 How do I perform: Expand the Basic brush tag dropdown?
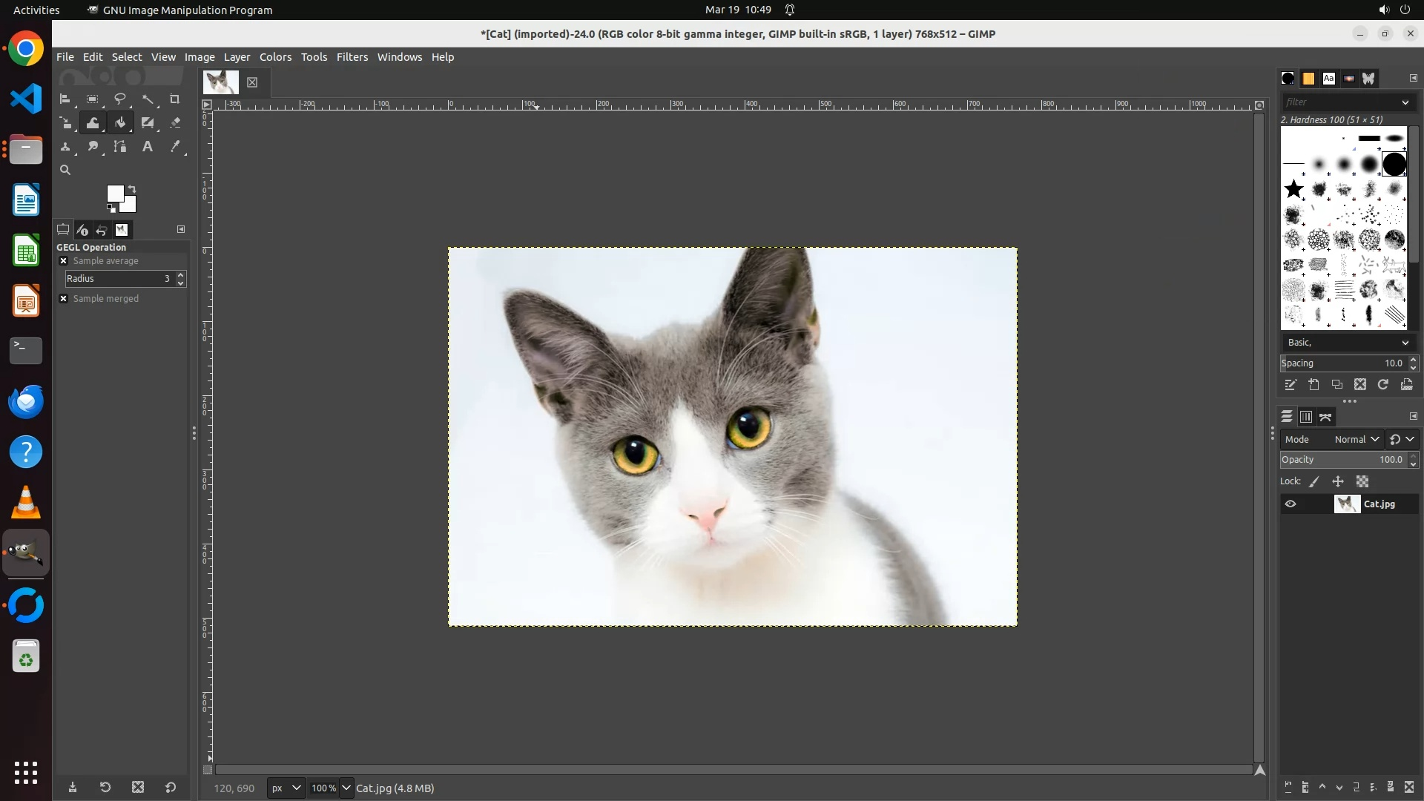click(x=1405, y=343)
